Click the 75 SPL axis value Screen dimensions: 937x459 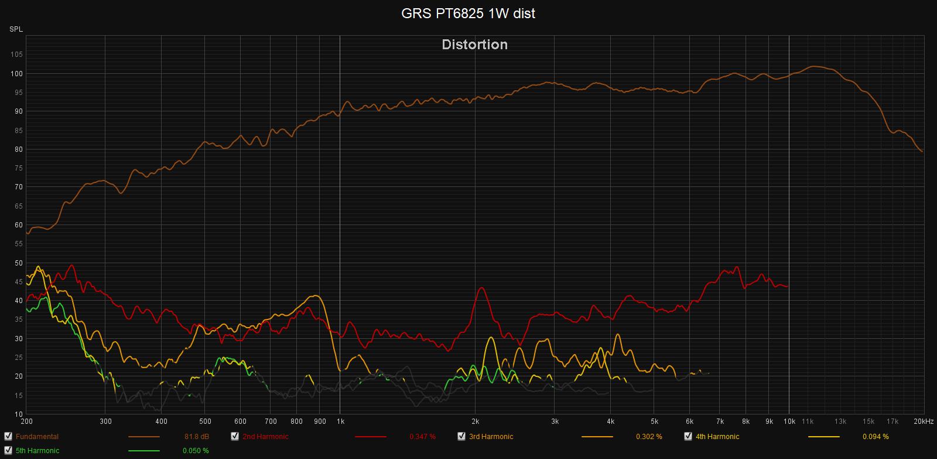19,168
